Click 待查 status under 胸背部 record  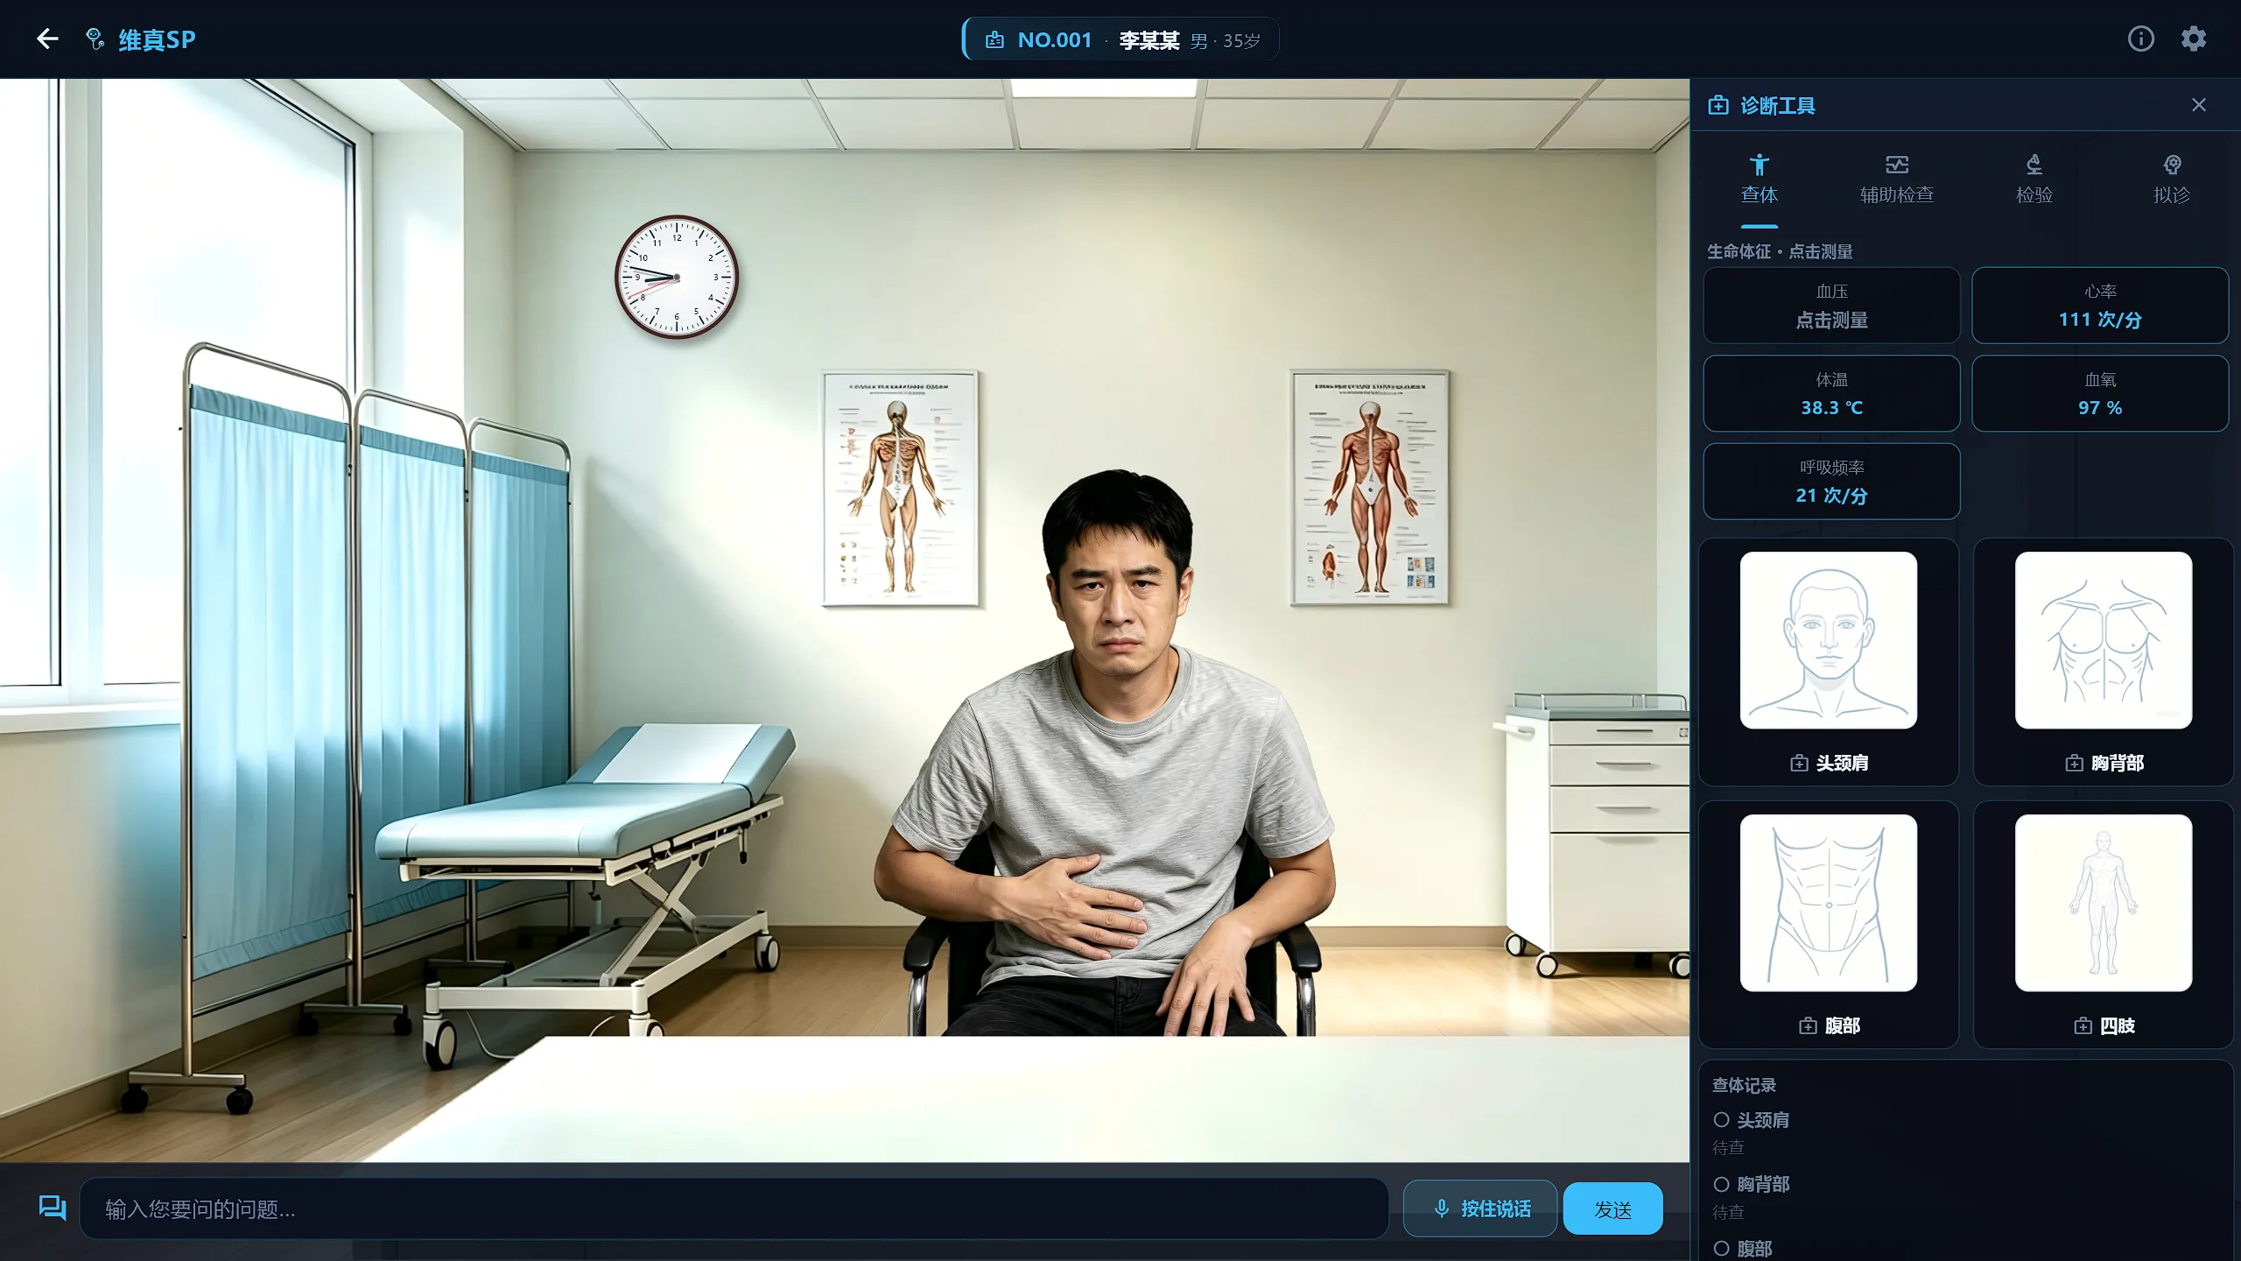(x=1728, y=1212)
